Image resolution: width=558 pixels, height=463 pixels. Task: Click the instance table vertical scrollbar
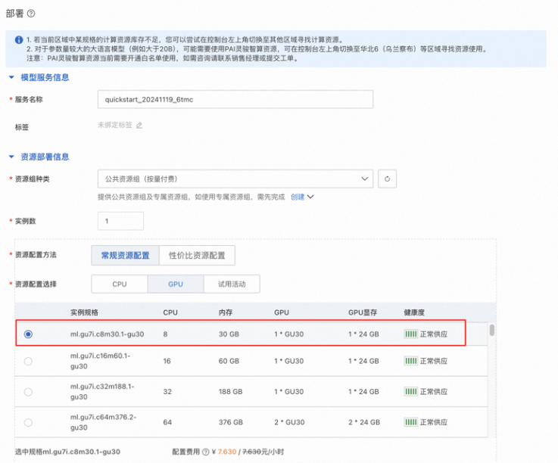coord(492,330)
